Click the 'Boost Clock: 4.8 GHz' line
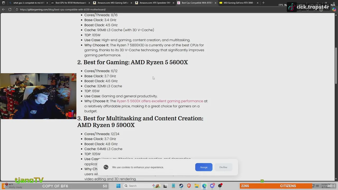The image size is (338, 190). pyautogui.click(x=101, y=144)
